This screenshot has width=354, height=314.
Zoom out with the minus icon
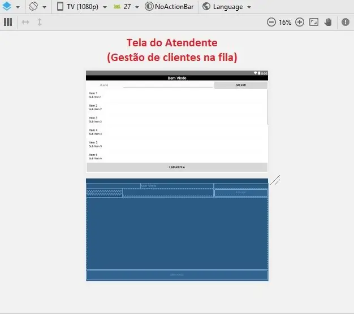(x=271, y=22)
